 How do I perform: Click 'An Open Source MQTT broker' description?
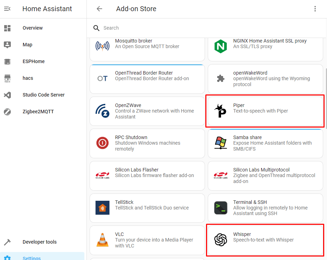tap(147, 46)
